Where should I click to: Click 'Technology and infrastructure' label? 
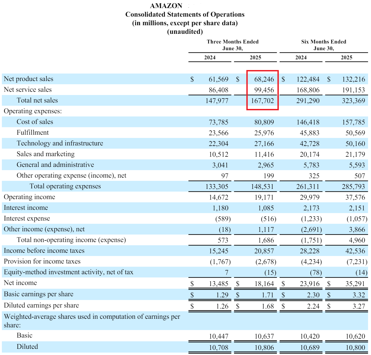click(x=60, y=143)
